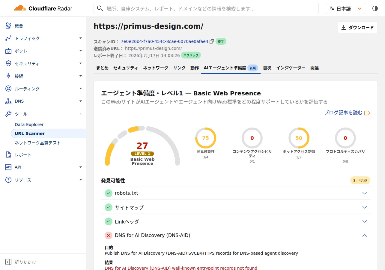Viewport: 385px width, 270px height.
Task: Click the Cloudflare Radar logo
Action: [x=43, y=8]
